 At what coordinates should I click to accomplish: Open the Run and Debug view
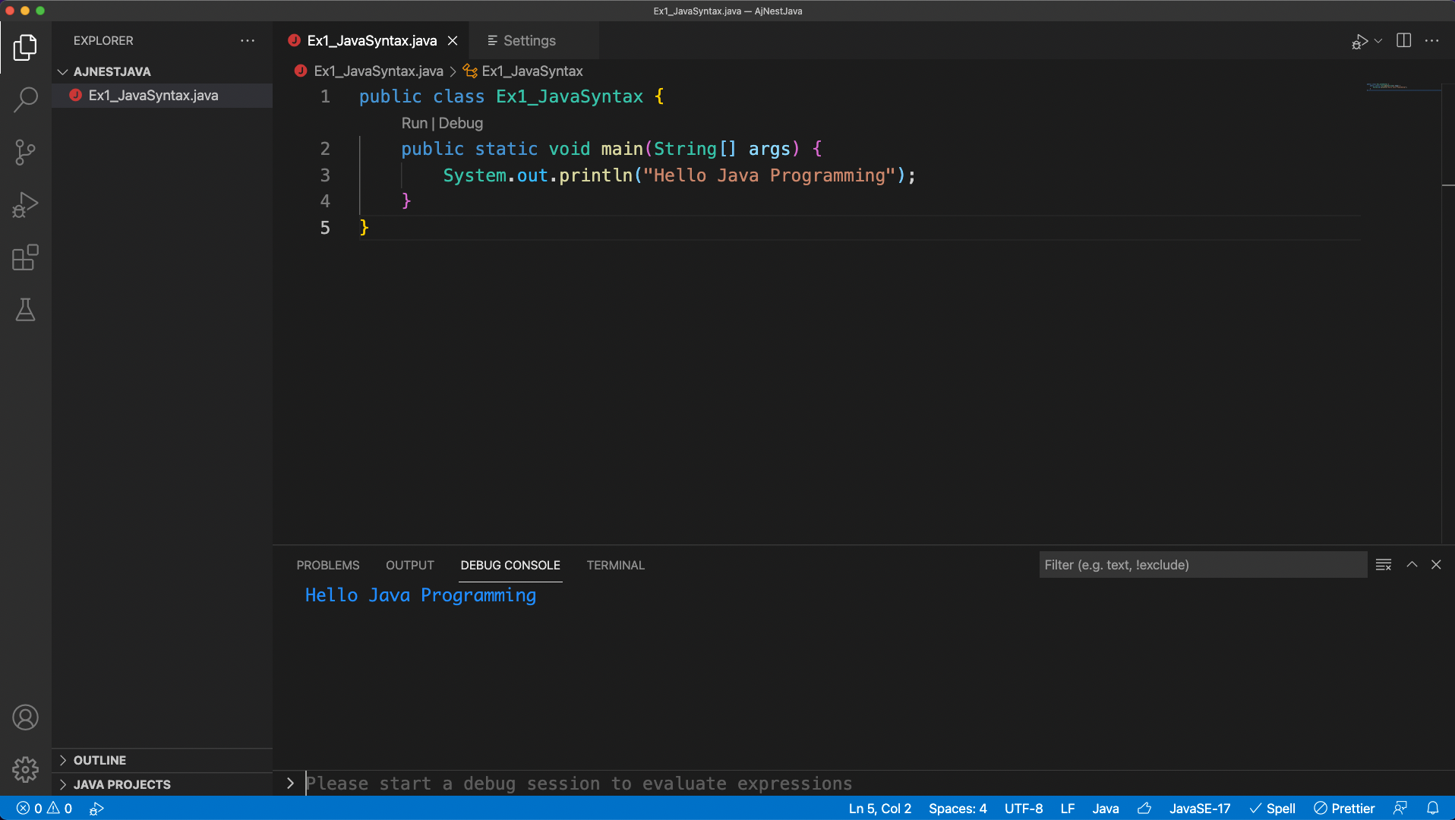25,205
